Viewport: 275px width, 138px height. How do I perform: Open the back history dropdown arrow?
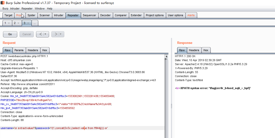[x=46, y=34]
